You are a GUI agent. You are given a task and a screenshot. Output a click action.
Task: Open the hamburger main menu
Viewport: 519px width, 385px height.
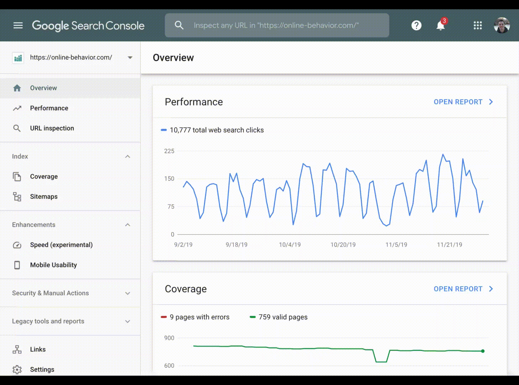[x=18, y=25]
